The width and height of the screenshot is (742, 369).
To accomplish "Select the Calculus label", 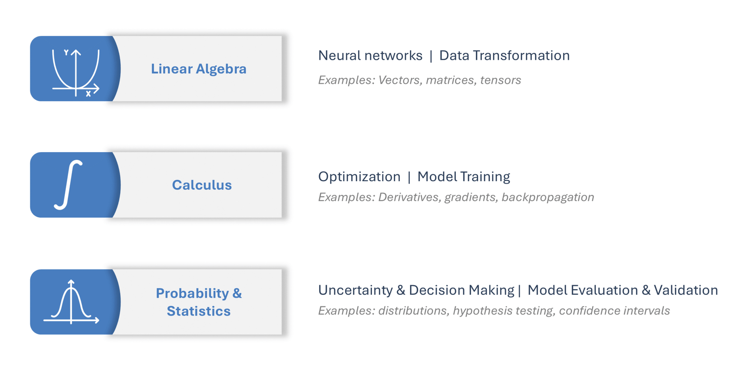I will pyautogui.click(x=202, y=185).
